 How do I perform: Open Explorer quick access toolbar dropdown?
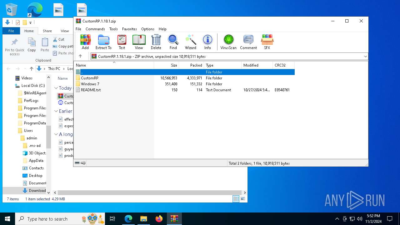[30, 22]
